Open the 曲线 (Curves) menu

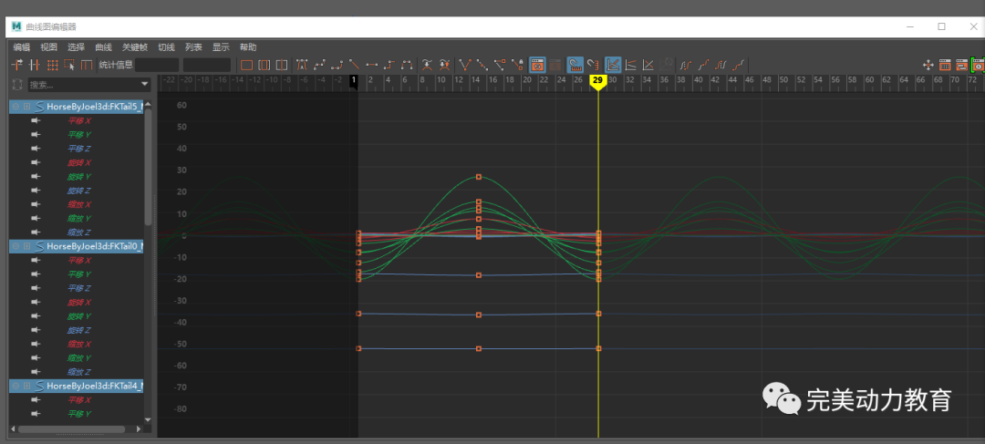(104, 46)
